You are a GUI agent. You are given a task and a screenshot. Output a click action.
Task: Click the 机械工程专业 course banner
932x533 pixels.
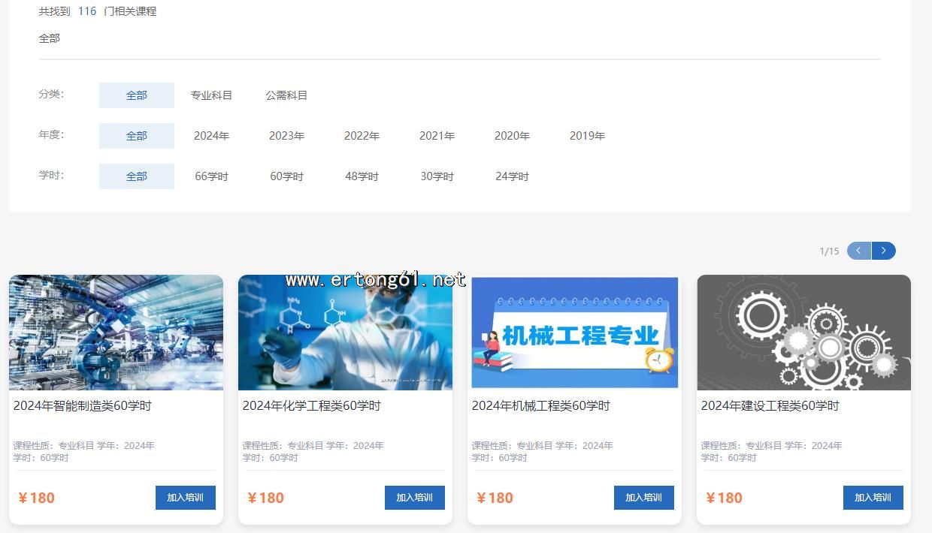pyautogui.click(x=574, y=333)
